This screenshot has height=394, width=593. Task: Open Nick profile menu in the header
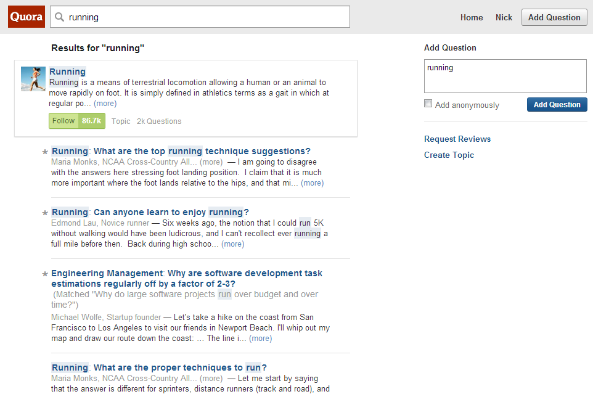pyautogui.click(x=504, y=17)
